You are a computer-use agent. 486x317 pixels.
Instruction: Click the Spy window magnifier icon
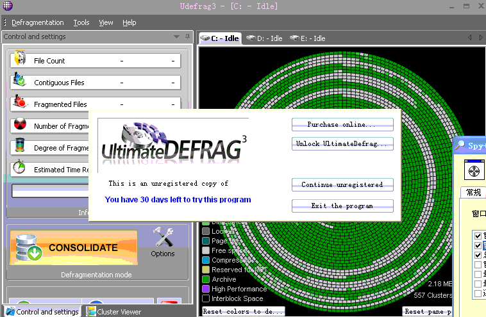460,145
